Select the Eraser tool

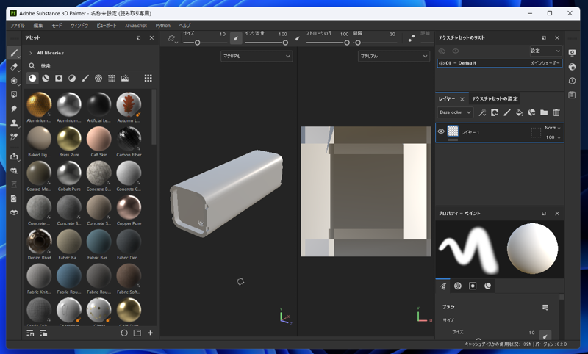point(14,67)
